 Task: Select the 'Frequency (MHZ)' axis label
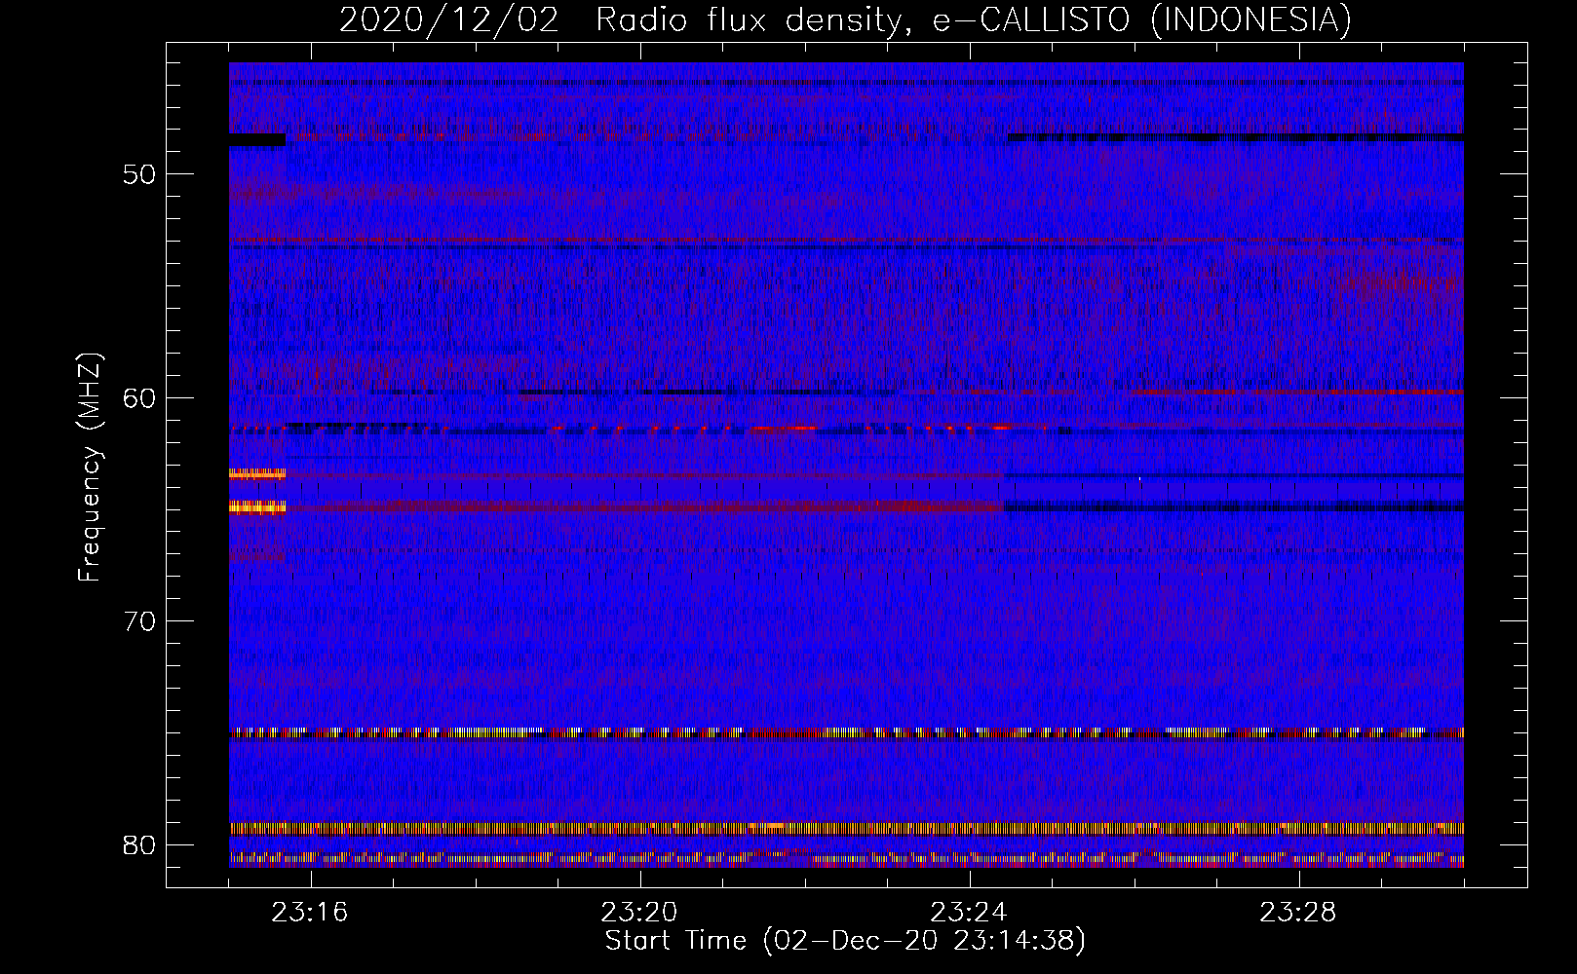click(x=90, y=468)
